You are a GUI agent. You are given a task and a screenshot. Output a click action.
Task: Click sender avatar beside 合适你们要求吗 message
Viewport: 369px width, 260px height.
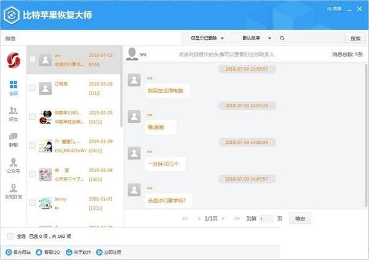pos(134,190)
